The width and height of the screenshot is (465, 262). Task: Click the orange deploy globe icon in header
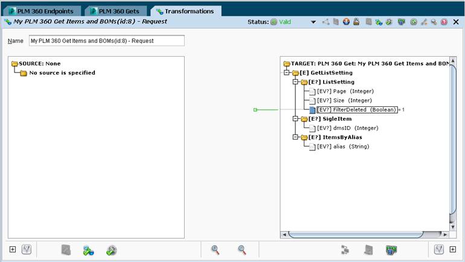coord(346,22)
